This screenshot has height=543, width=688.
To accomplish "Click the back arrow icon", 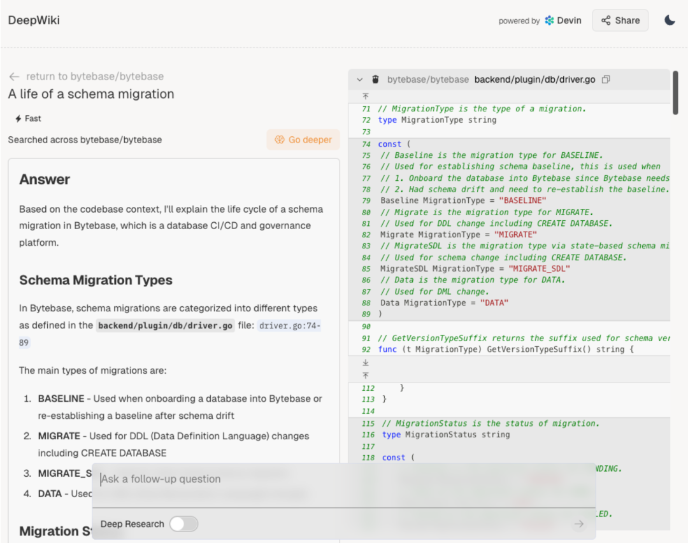I will click(x=14, y=77).
